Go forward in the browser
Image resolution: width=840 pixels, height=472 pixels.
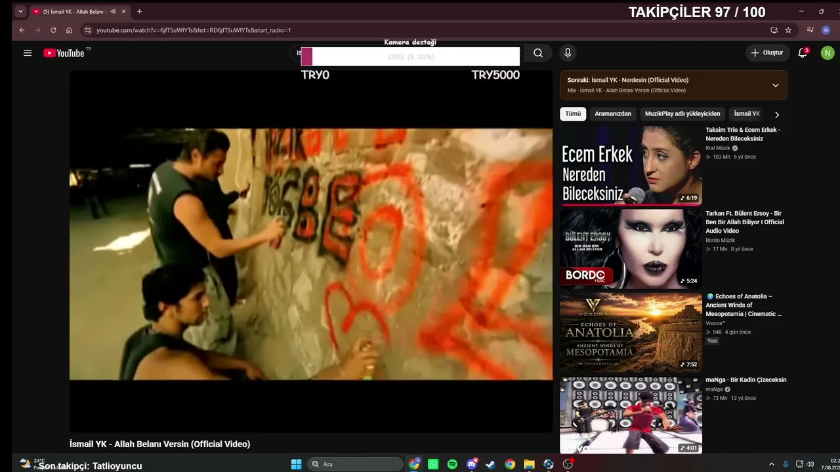37,30
